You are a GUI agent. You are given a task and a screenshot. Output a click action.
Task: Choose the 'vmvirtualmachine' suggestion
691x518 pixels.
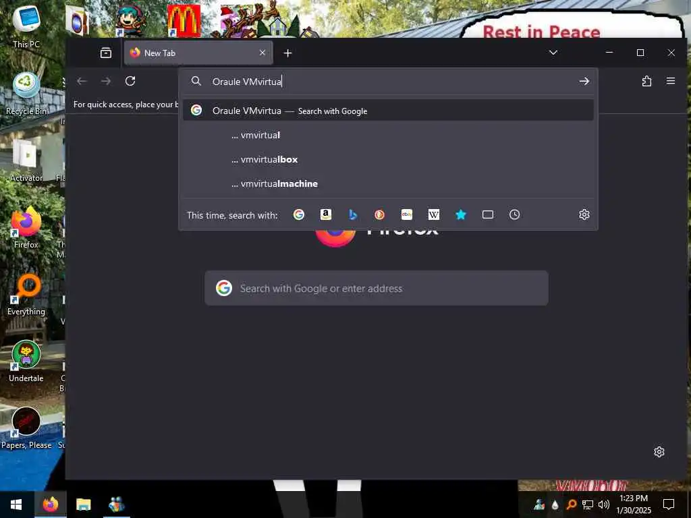point(388,183)
